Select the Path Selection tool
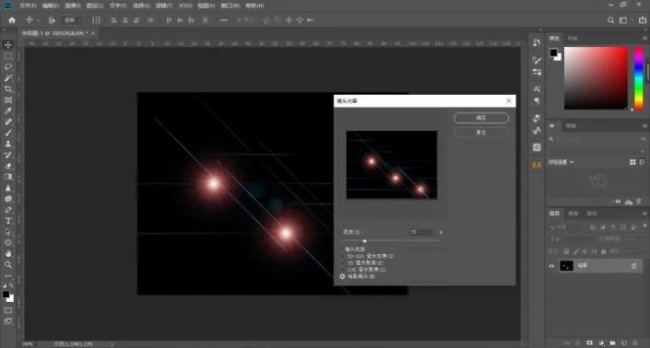The width and height of the screenshot is (650, 348). (x=8, y=232)
